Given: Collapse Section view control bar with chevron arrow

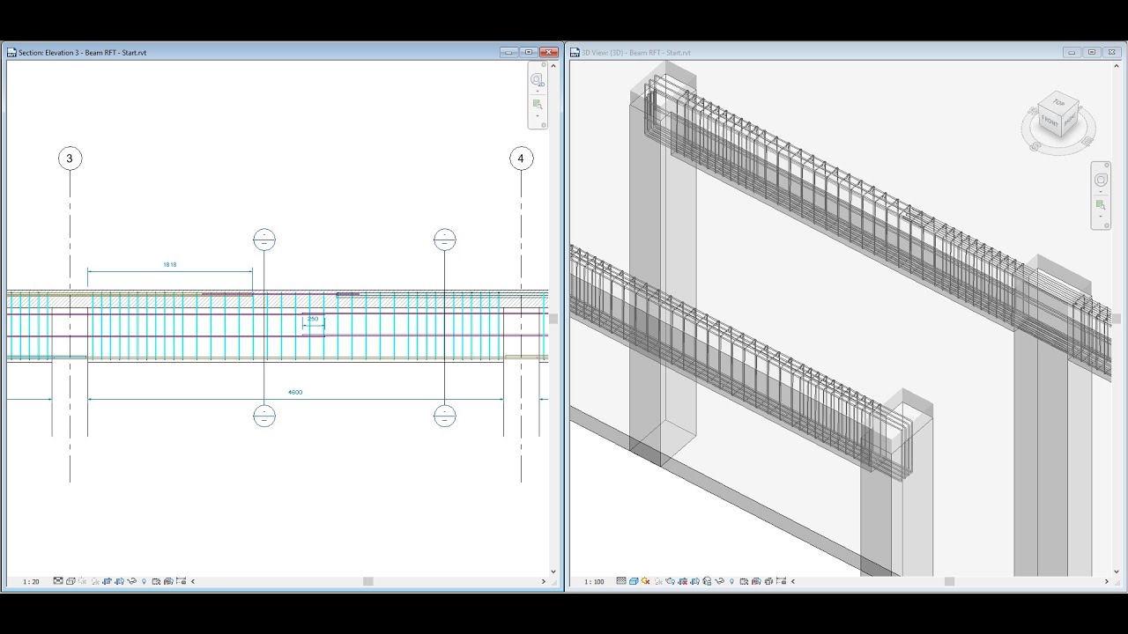Looking at the screenshot, I should [x=193, y=581].
